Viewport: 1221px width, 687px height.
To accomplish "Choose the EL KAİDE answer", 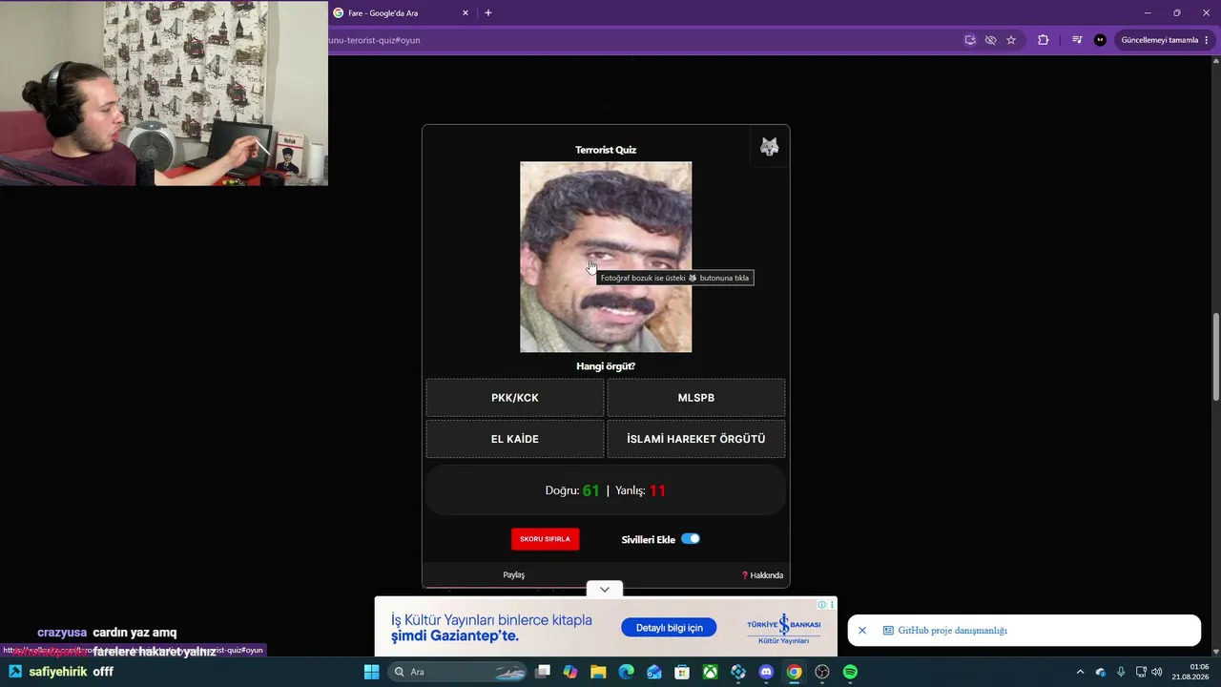I will tap(515, 439).
